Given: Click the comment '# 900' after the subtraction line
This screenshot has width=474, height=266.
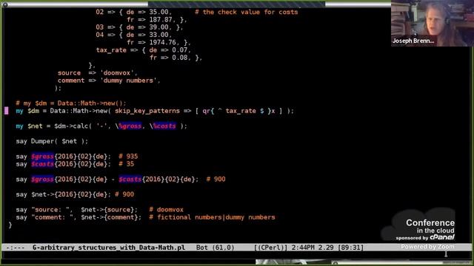Looking at the screenshot, I should click(216, 179).
